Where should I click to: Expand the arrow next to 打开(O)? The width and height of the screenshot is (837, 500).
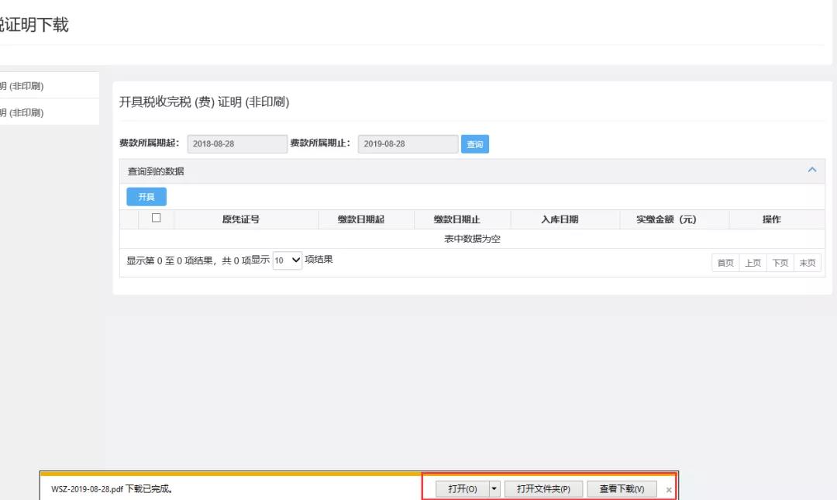point(494,489)
